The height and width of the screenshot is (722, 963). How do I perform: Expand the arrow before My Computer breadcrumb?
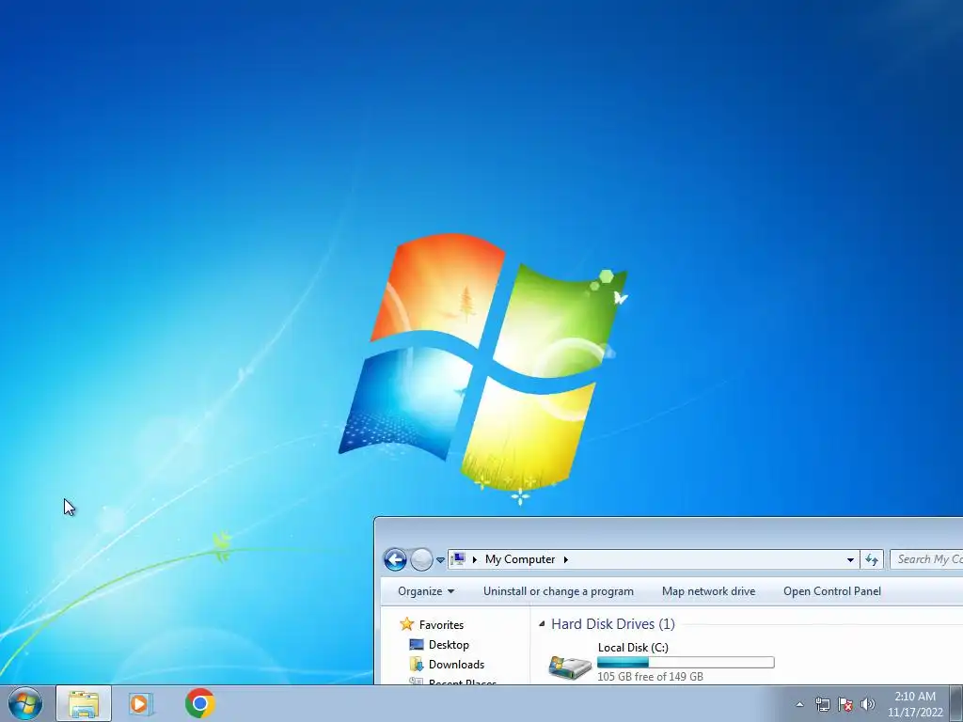475,559
